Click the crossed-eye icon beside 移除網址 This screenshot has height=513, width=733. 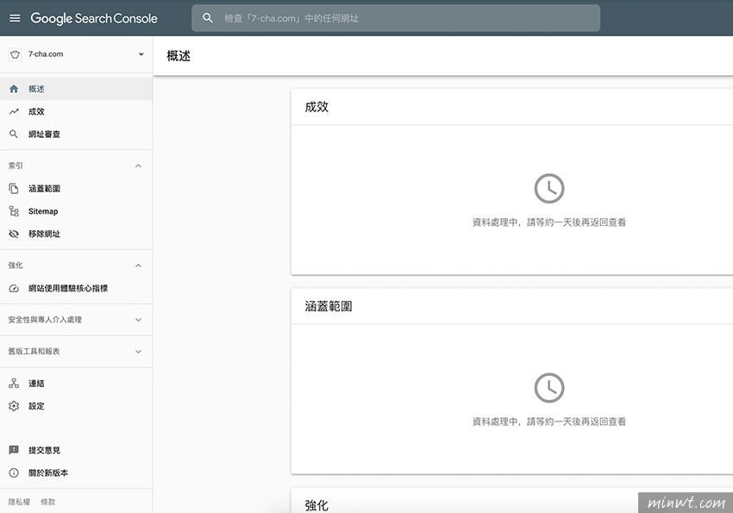point(14,234)
